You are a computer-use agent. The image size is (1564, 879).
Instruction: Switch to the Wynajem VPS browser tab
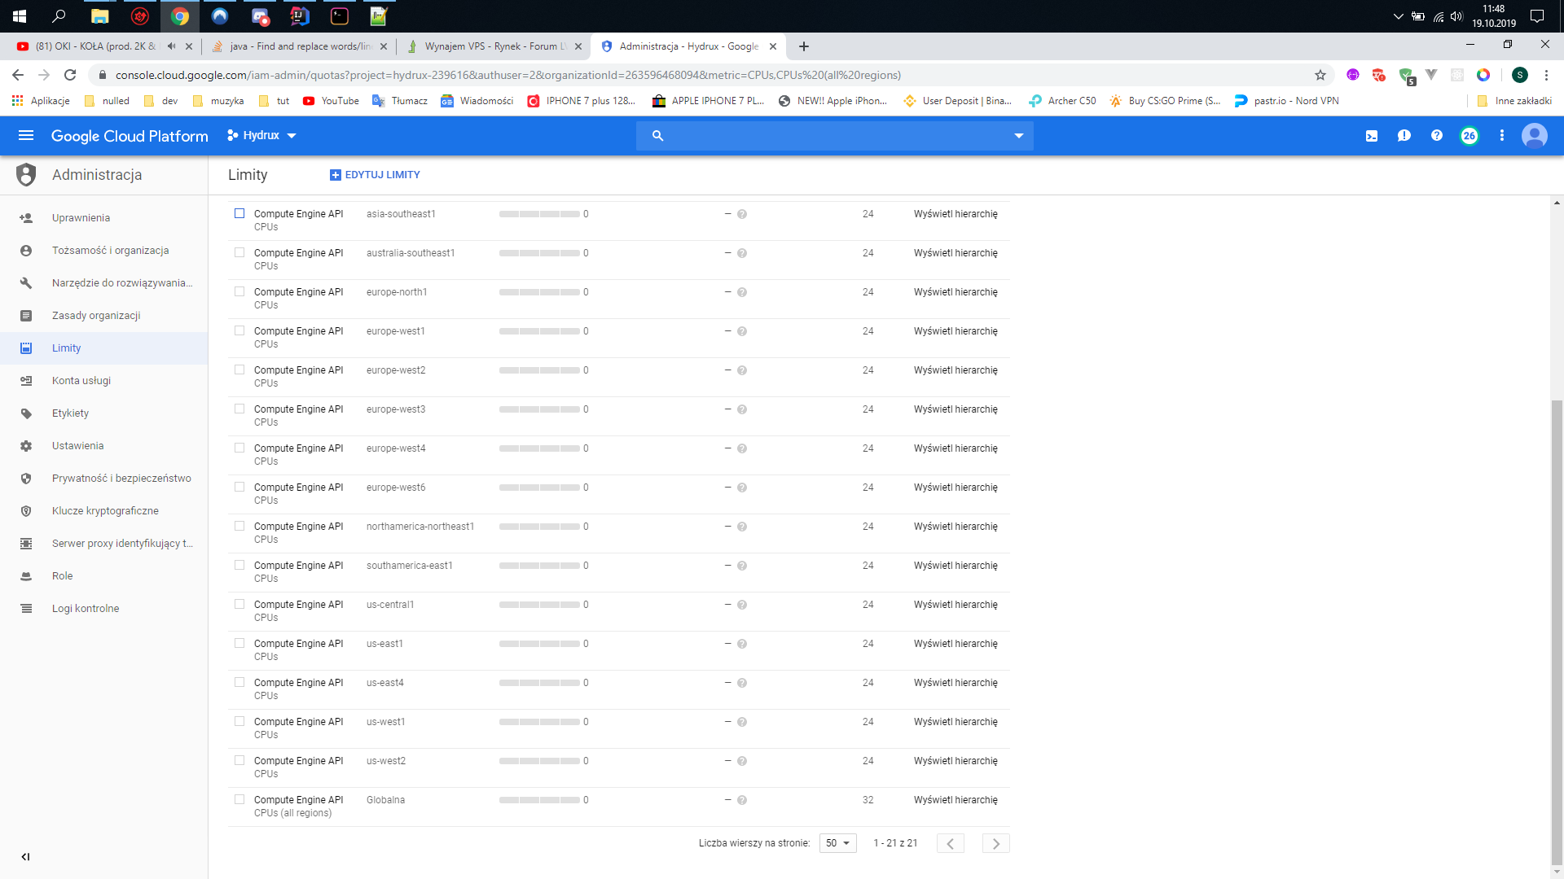point(494,46)
